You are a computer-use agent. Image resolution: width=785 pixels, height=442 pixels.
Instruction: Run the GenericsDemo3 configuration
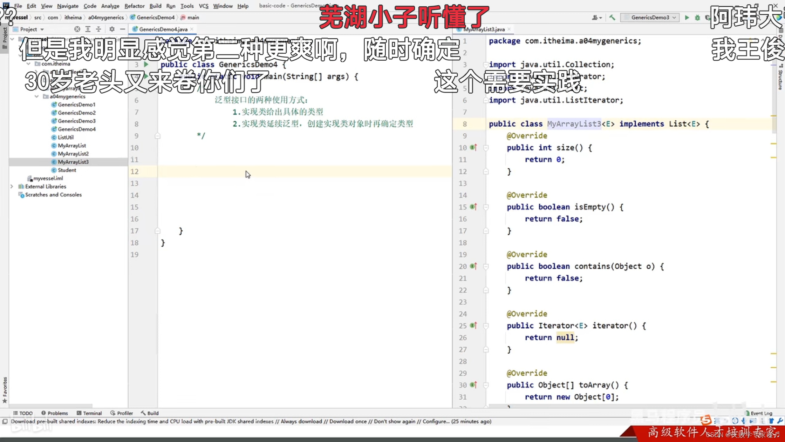(687, 18)
